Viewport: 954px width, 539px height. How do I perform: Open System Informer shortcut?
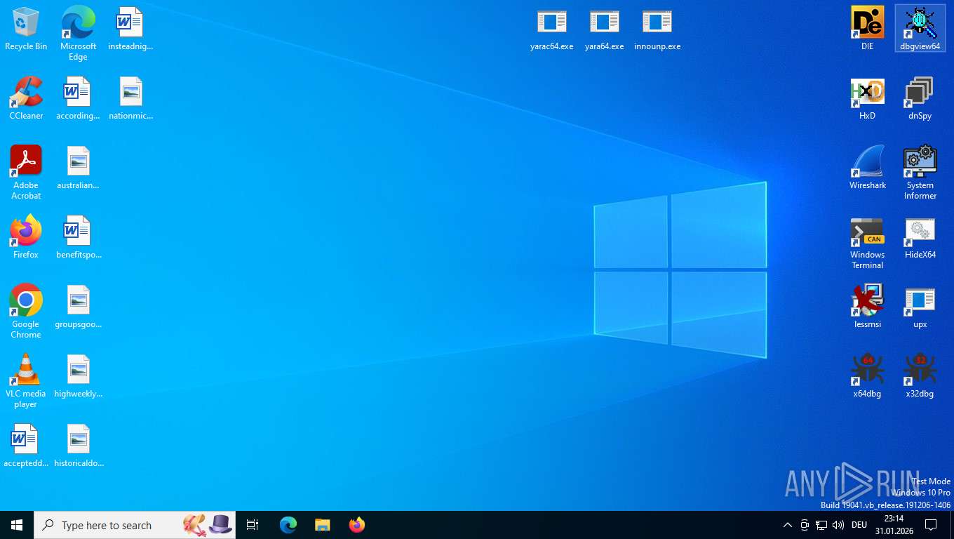tap(920, 173)
